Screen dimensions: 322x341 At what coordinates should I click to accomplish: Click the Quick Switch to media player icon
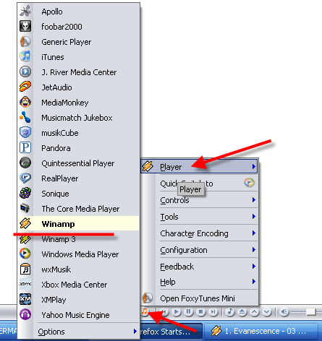point(249,183)
